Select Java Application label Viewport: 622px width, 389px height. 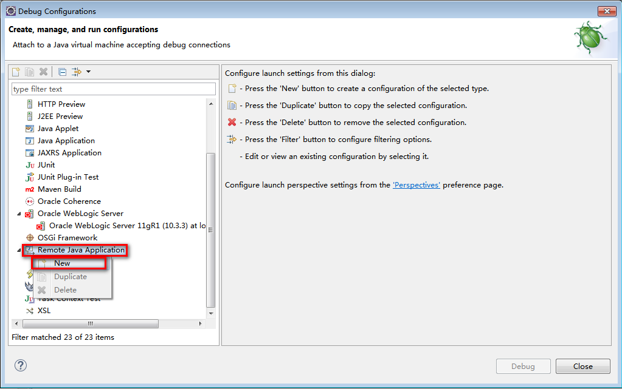click(x=66, y=141)
